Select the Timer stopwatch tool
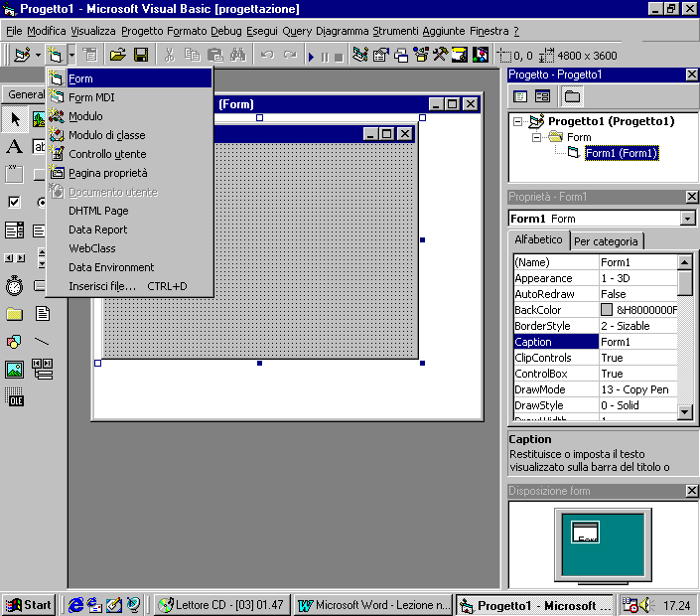The width and height of the screenshot is (700, 616). coord(15,286)
